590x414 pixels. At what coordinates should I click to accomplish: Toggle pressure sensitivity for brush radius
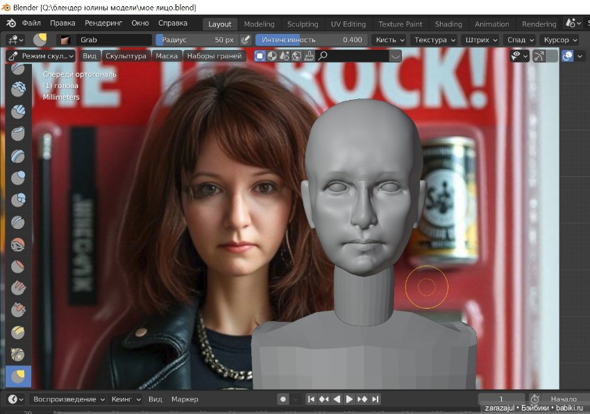click(x=245, y=40)
